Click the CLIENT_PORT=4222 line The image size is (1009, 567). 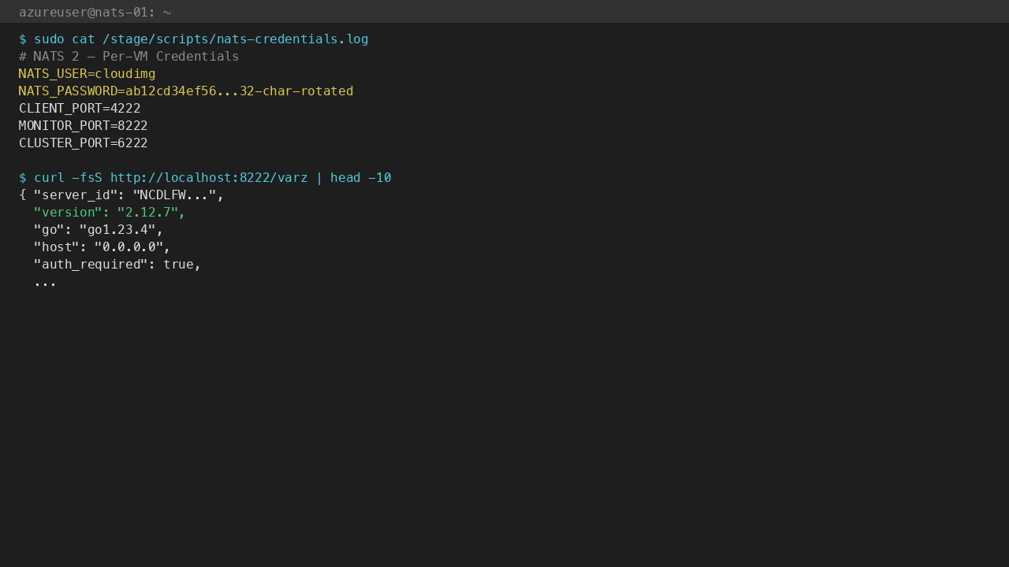click(x=80, y=109)
